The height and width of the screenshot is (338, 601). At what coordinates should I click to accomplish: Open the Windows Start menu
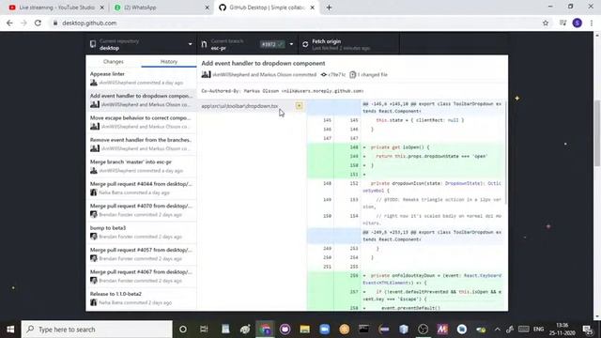coord(10,330)
